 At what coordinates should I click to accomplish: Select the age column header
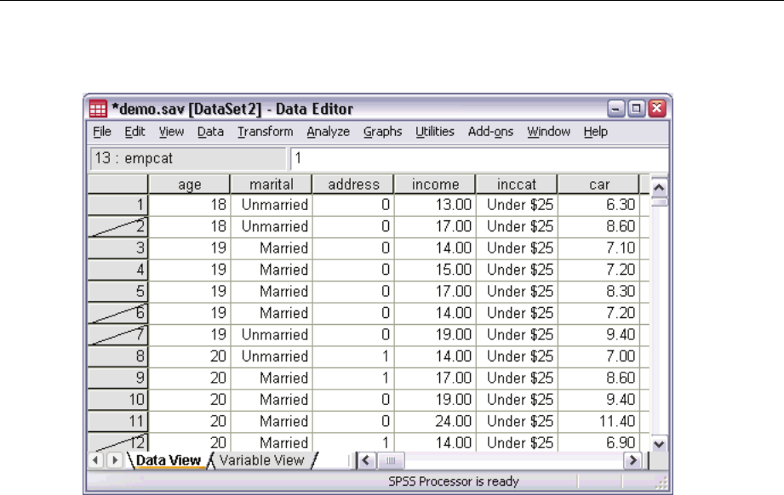pyautogui.click(x=190, y=185)
